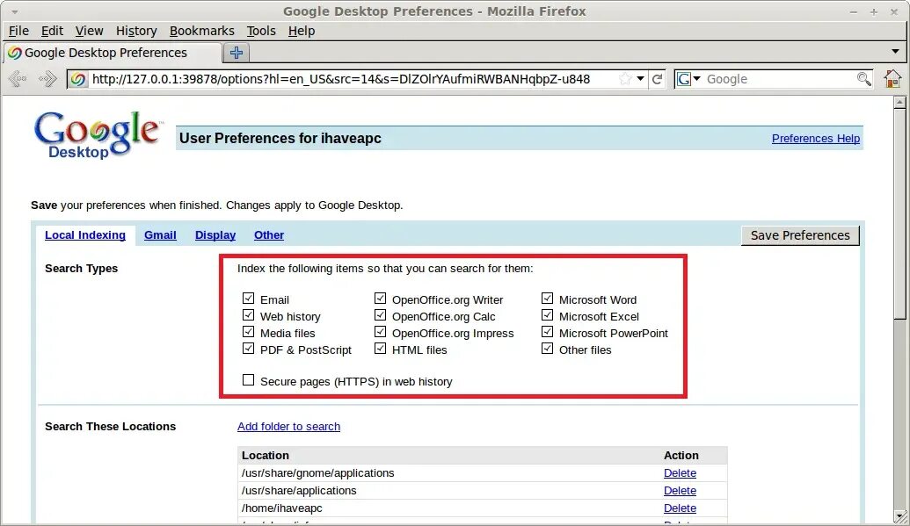Go to the Home page icon
The image size is (910, 526).
pyautogui.click(x=892, y=78)
